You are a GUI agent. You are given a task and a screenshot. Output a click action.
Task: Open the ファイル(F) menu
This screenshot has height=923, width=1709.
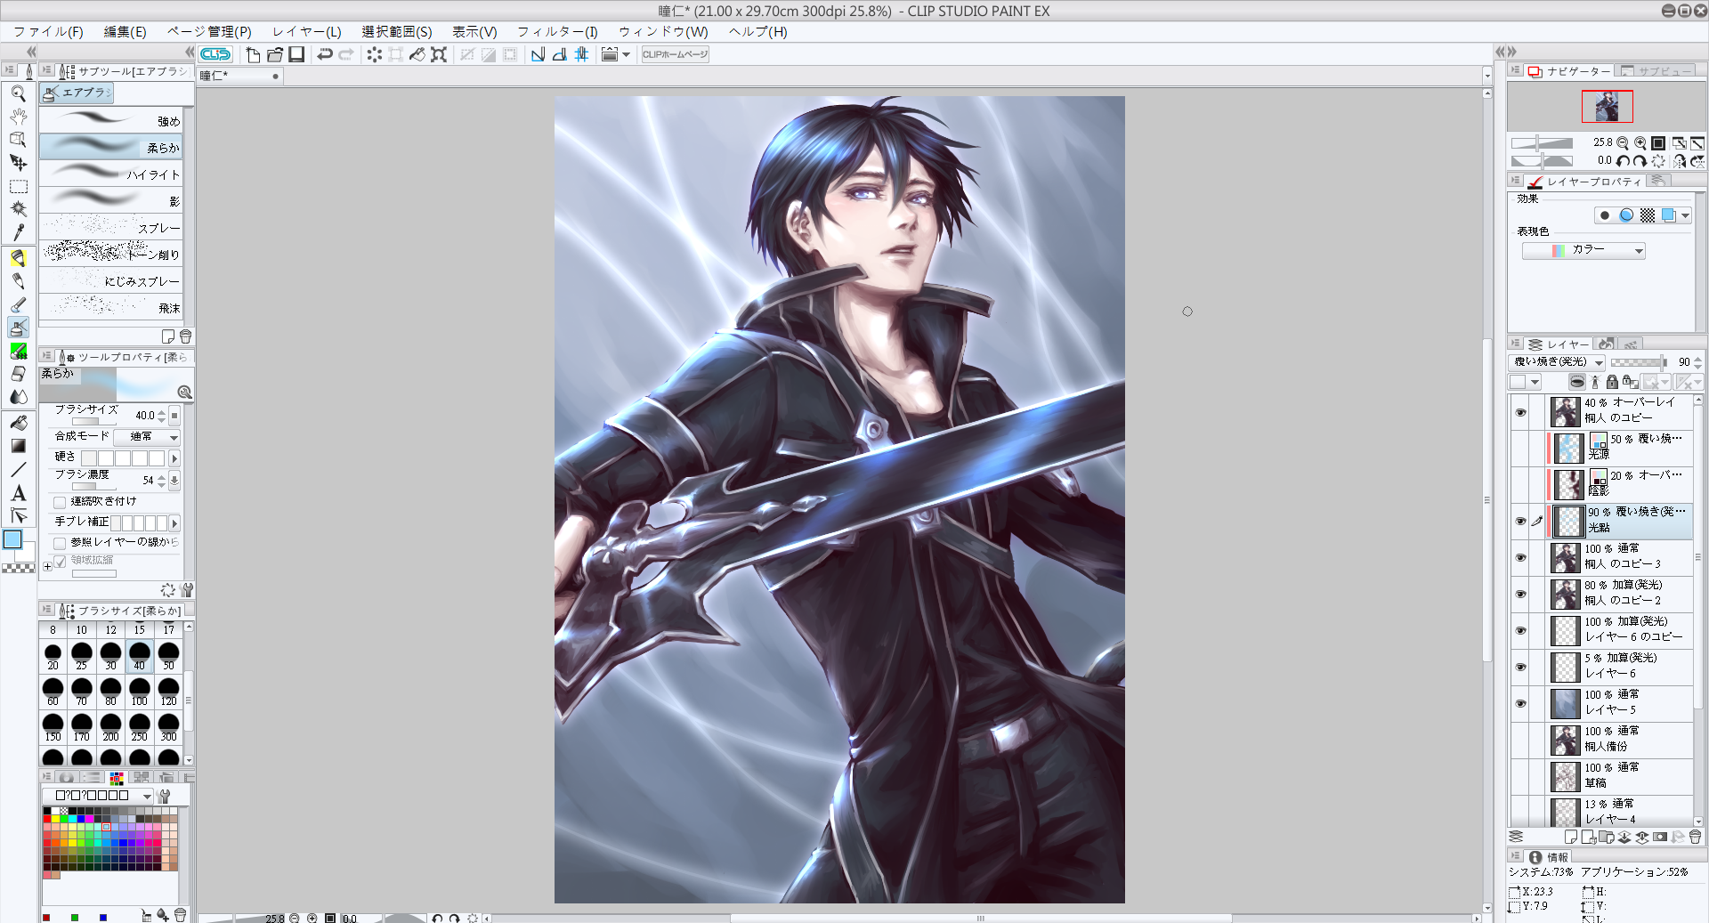49,32
